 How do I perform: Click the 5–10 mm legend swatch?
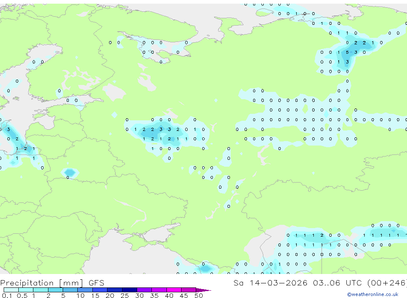click(70, 290)
